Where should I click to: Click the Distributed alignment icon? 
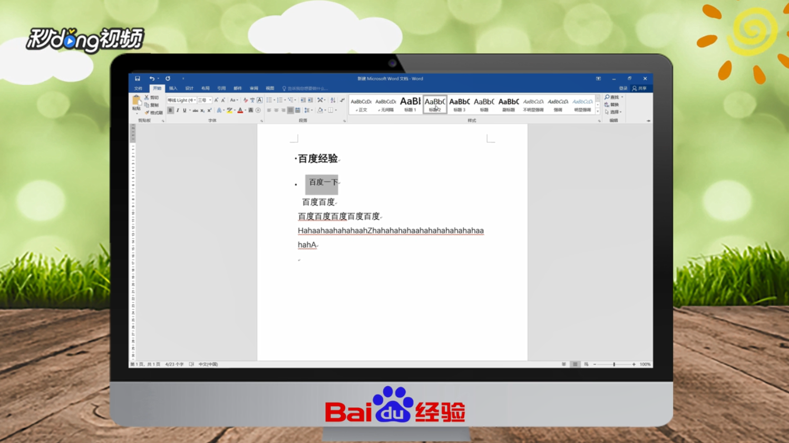(x=298, y=110)
